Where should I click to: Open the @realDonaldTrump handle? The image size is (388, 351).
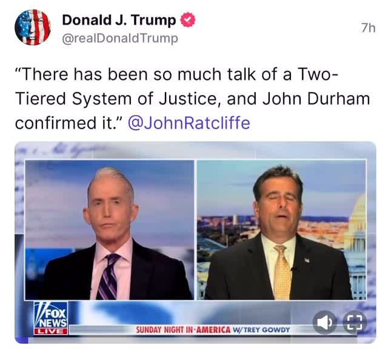click(120, 38)
